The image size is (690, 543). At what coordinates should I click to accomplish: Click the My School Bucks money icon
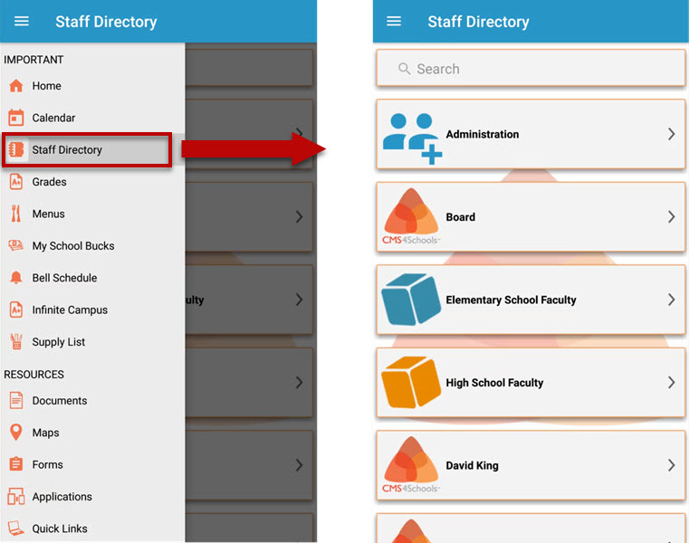click(x=16, y=246)
